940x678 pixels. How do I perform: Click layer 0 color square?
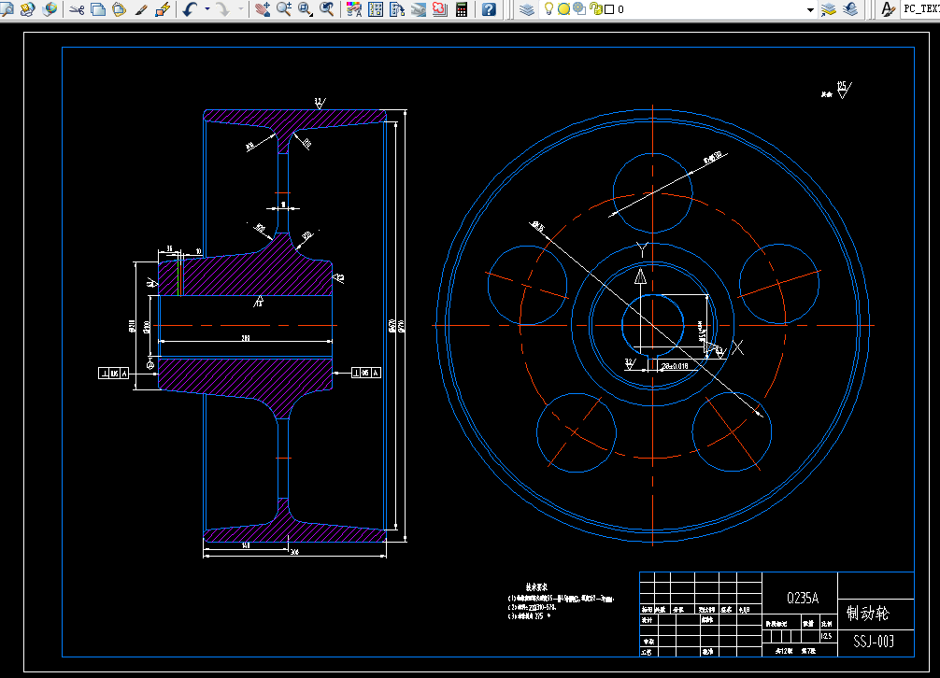(609, 9)
